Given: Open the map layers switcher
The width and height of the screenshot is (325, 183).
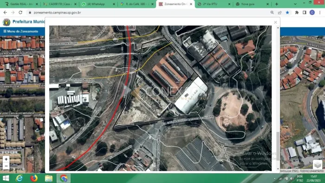Looking at the screenshot, I should click(318, 165).
